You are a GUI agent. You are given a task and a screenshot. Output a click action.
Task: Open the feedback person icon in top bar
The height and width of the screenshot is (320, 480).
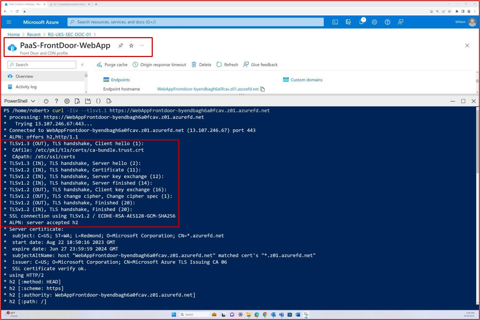[x=400, y=22]
